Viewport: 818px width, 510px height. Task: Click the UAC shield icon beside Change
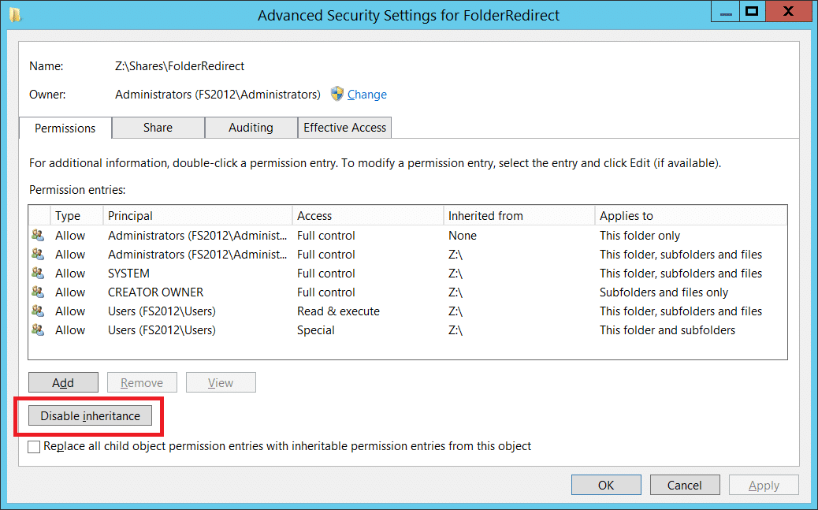pos(337,94)
